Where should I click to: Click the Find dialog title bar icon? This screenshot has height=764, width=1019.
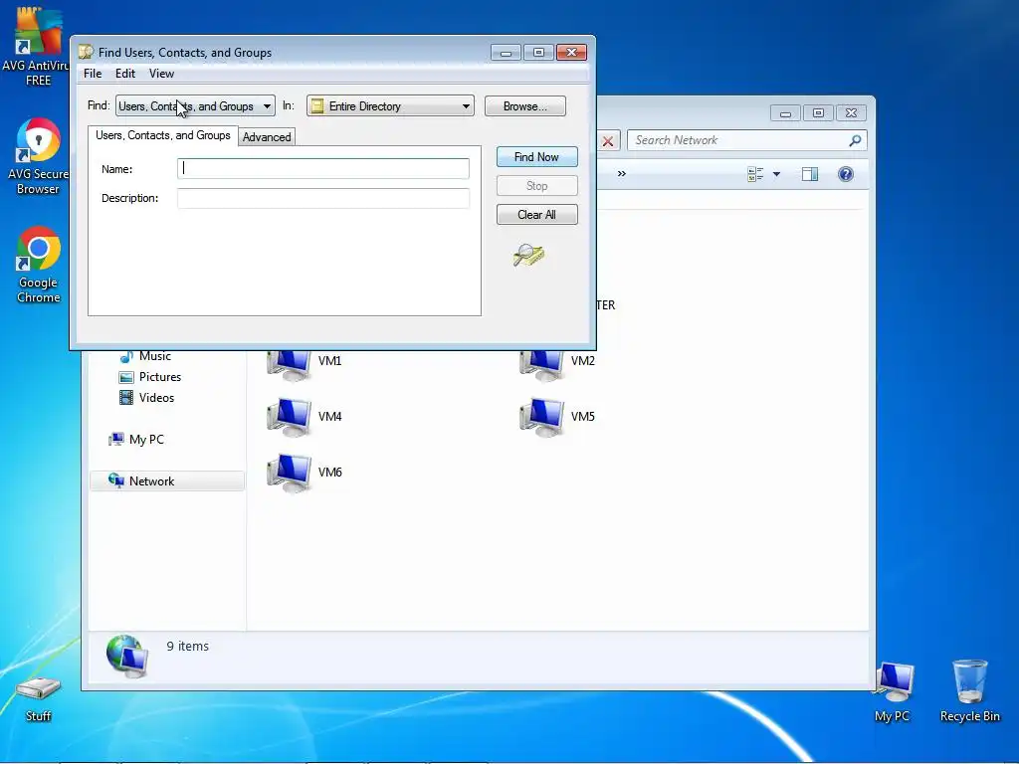[86, 52]
